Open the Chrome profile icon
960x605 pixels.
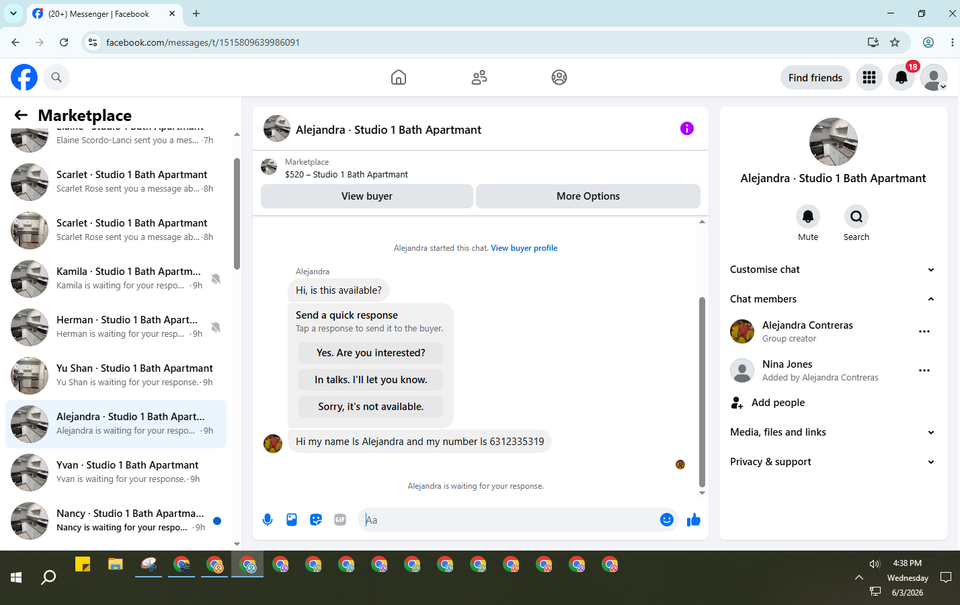[928, 42]
